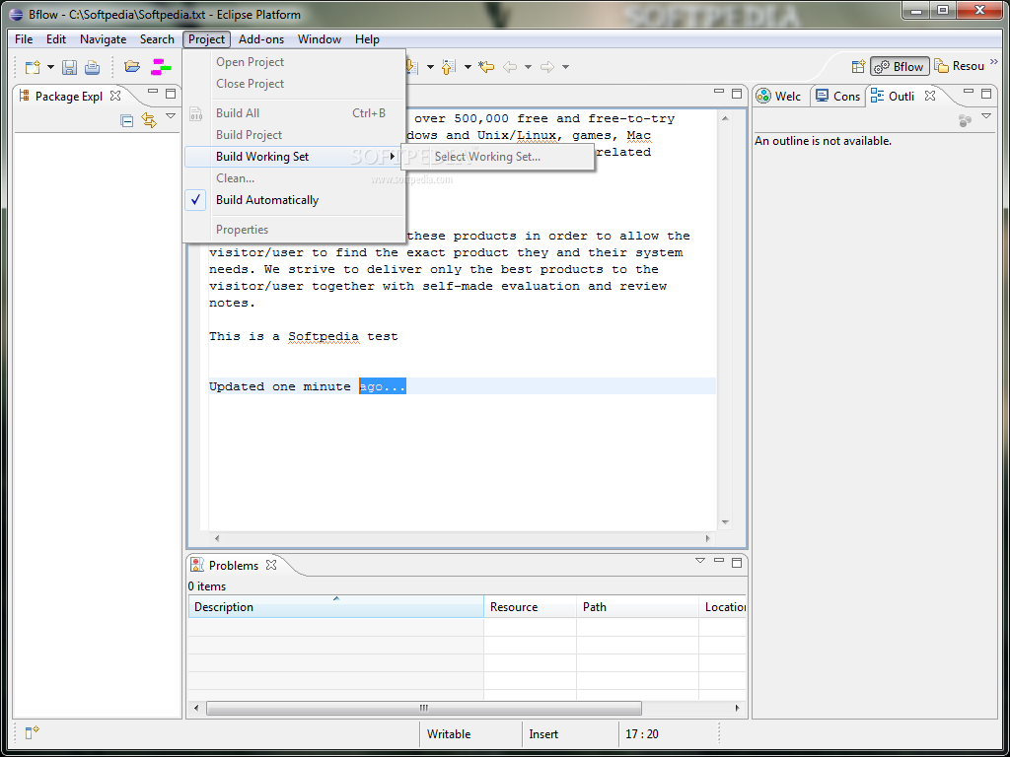Click Collapse All in Package Explorer
This screenshot has width=1010, height=757.
pyautogui.click(x=127, y=120)
